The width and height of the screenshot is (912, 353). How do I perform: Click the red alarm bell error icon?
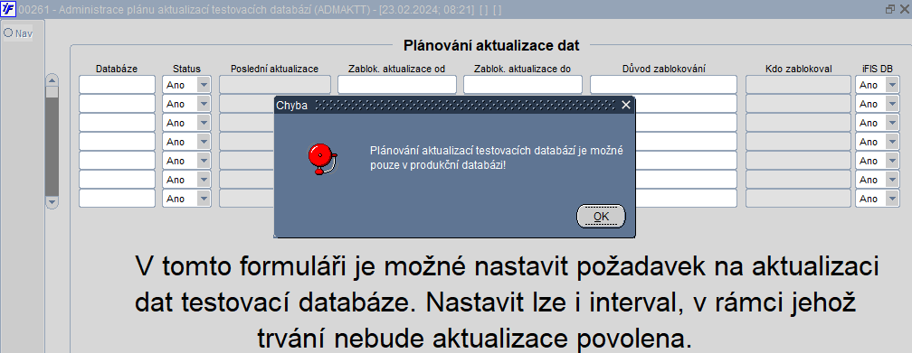click(322, 159)
